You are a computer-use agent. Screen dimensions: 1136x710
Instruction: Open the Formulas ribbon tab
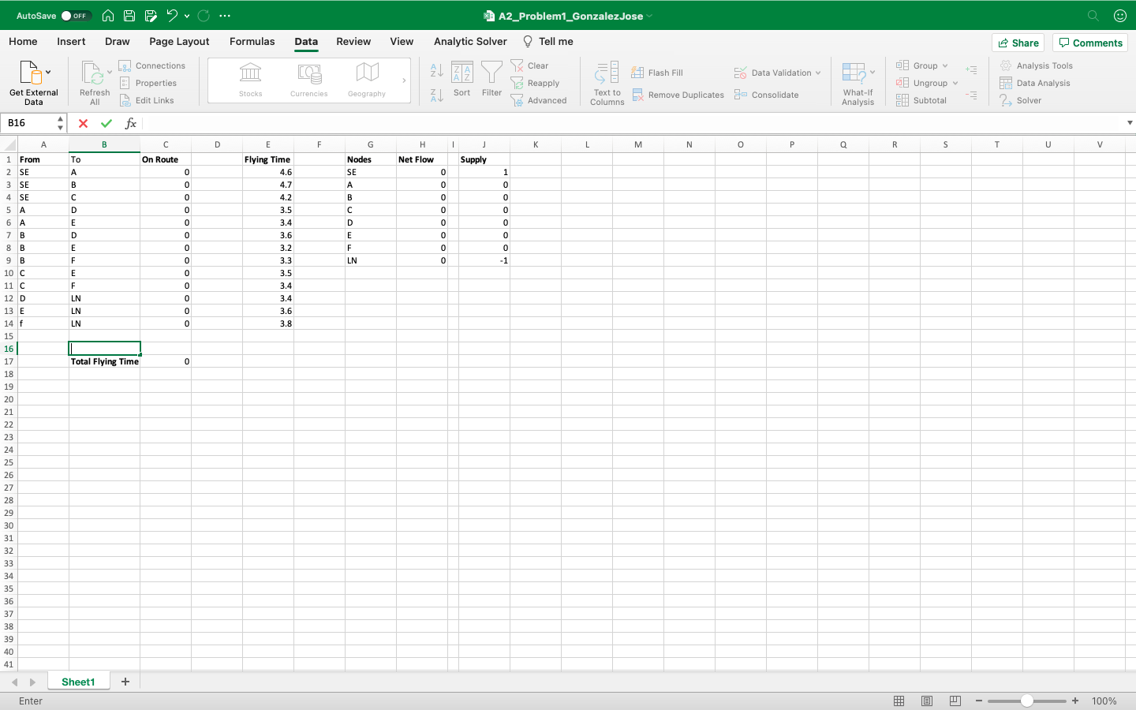(252, 41)
